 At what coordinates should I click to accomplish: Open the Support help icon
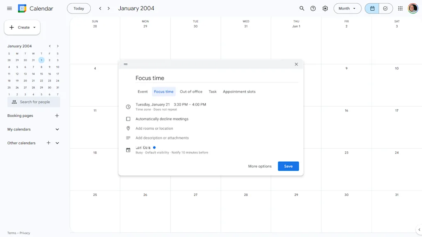313,8
